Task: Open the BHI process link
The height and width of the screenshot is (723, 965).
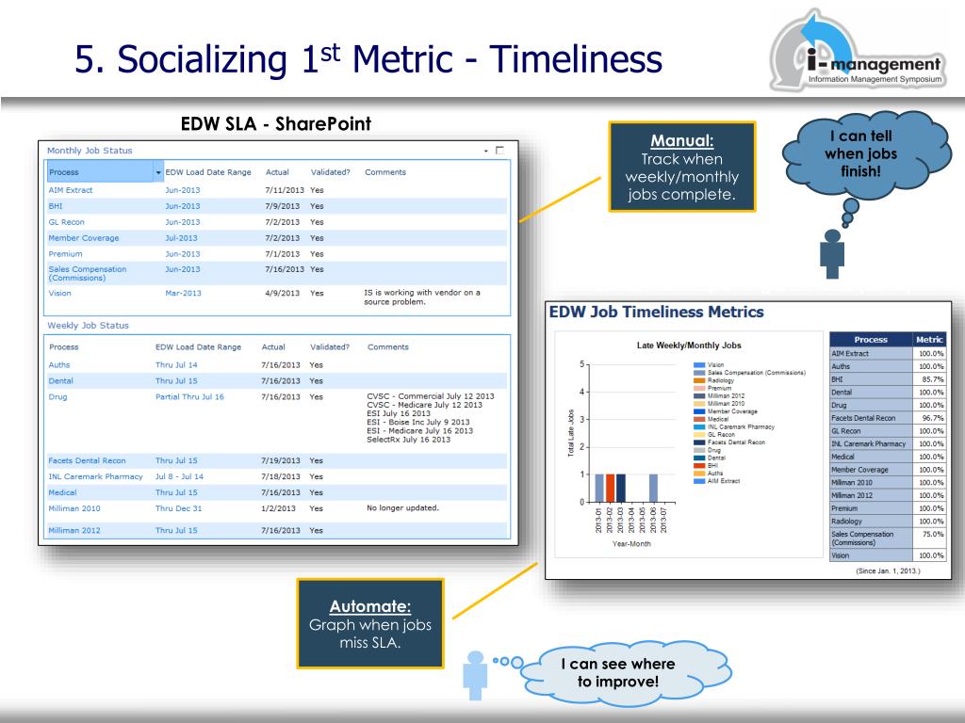Action: point(56,206)
